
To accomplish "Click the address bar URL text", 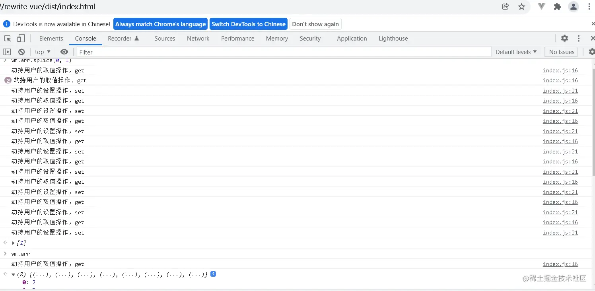I will (x=49, y=6).
